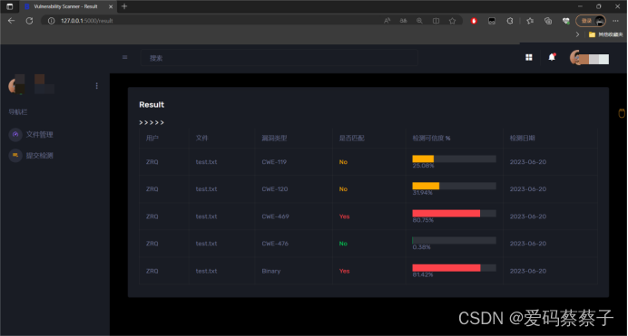Add this page to favorites star
Viewport: 628px width, 336px height.
(452, 21)
